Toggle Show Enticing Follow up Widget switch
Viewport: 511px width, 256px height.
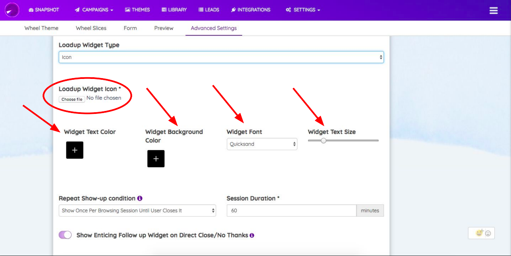65,235
